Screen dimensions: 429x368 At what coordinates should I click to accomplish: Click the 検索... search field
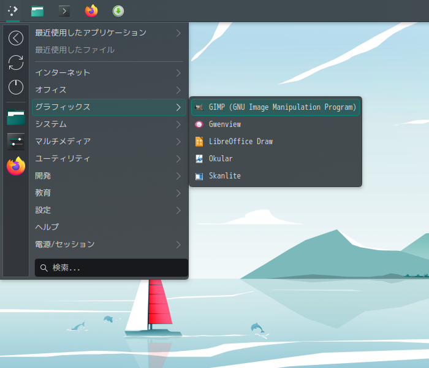point(112,268)
